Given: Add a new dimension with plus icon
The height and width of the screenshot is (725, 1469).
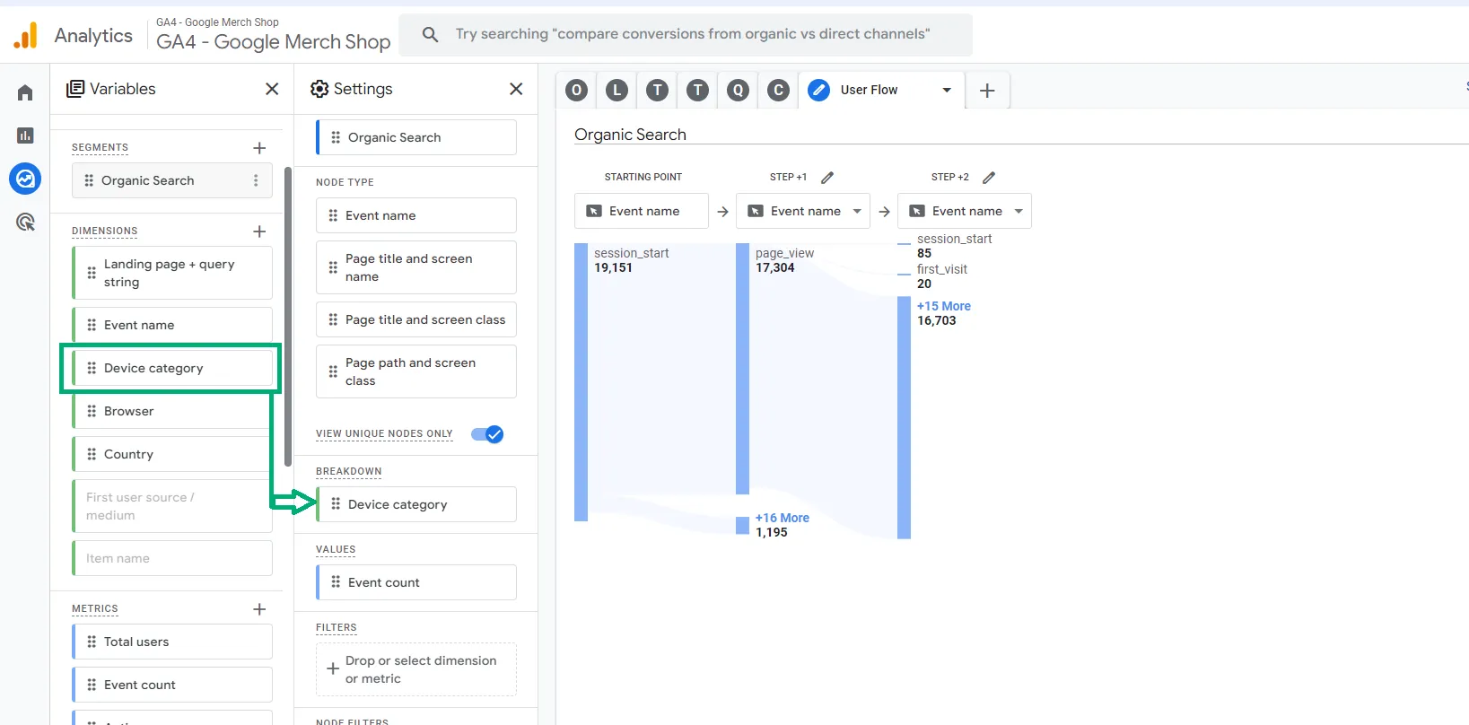Looking at the screenshot, I should [x=259, y=231].
